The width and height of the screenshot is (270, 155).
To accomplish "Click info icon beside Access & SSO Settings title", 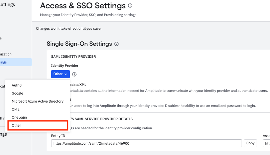I will (130, 6).
